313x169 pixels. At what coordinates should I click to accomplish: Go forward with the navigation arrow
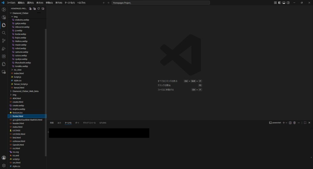[x=108, y=3]
